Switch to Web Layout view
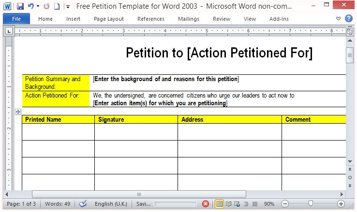357x212 pixels. (x=238, y=204)
